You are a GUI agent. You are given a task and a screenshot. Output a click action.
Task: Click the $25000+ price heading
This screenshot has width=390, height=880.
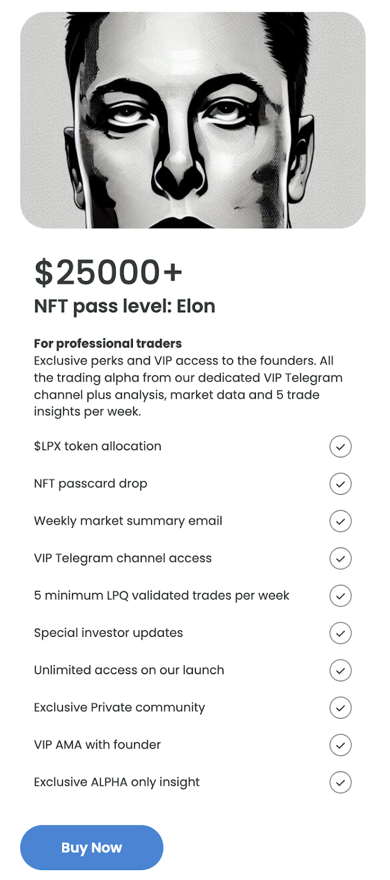coord(108,272)
